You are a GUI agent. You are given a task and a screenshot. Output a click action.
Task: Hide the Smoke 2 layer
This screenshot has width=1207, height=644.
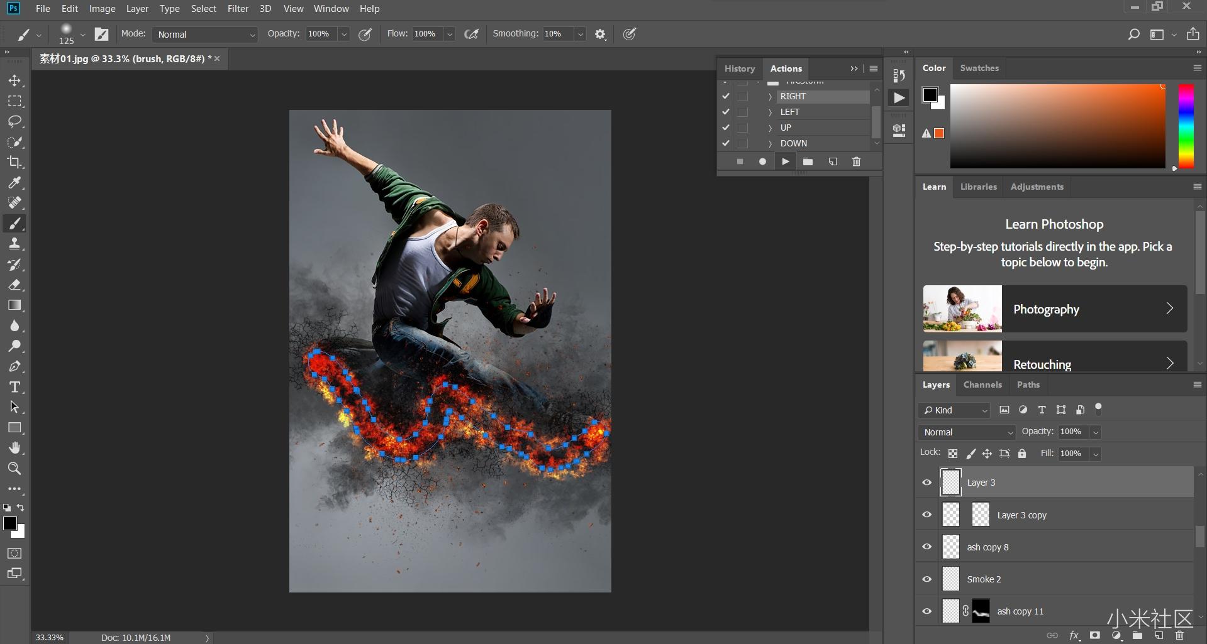927,579
